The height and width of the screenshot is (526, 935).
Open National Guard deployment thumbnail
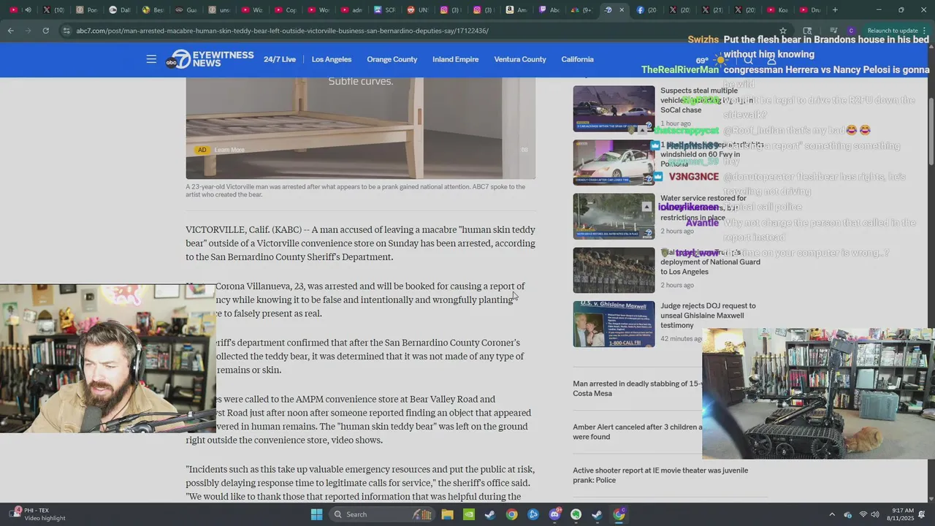[x=614, y=270]
